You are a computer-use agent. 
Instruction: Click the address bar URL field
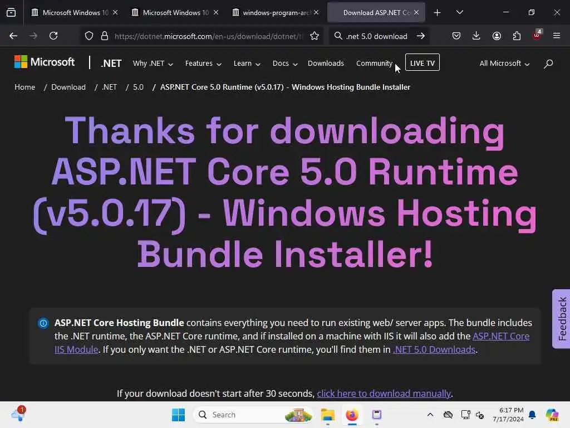tap(208, 36)
